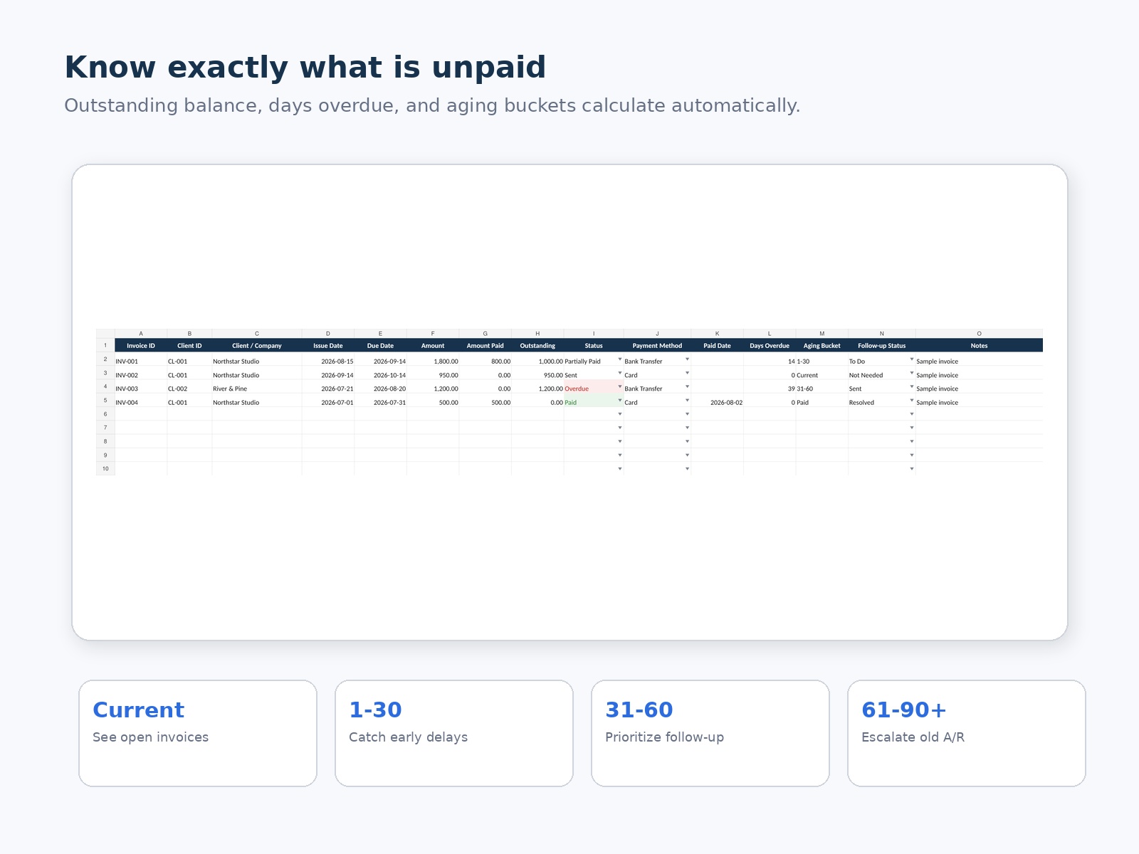Open the To Do follow-up status dropdown
Viewport: 1139px width, 854px height.
911,359
